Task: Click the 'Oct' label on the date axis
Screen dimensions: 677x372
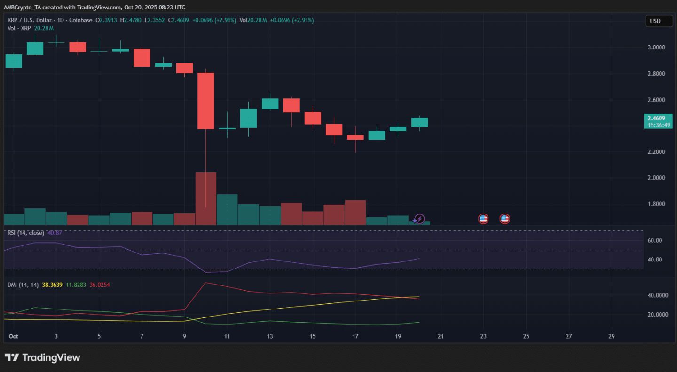Action: click(x=13, y=336)
